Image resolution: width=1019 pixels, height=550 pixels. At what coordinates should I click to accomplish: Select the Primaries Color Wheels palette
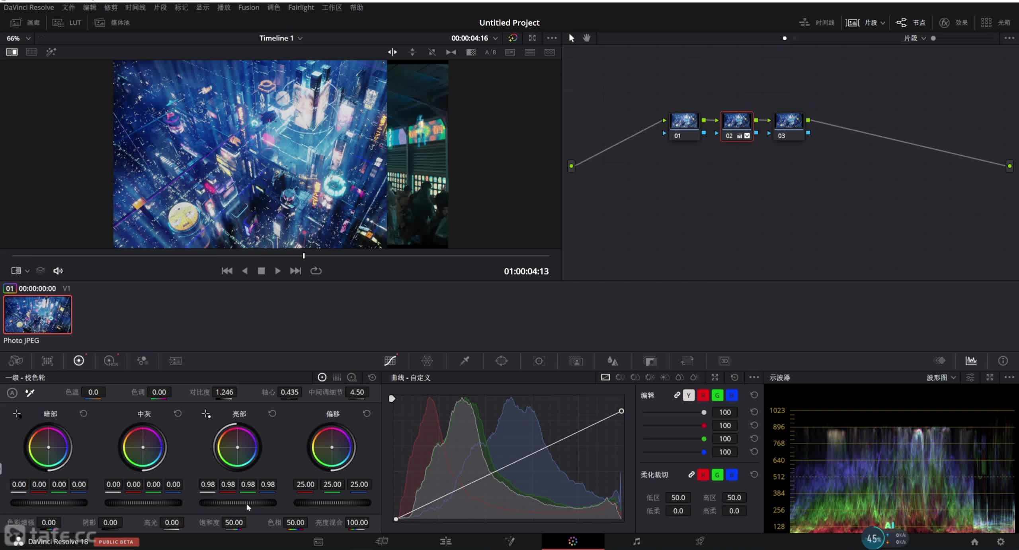pos(79,361)
